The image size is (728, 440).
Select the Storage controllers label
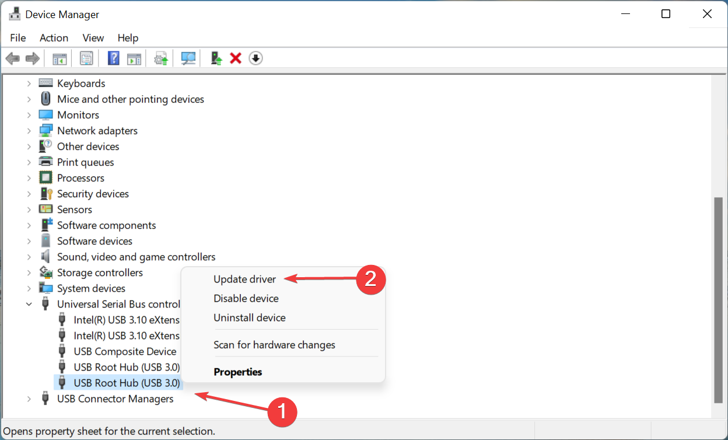[x=100, y=272]
